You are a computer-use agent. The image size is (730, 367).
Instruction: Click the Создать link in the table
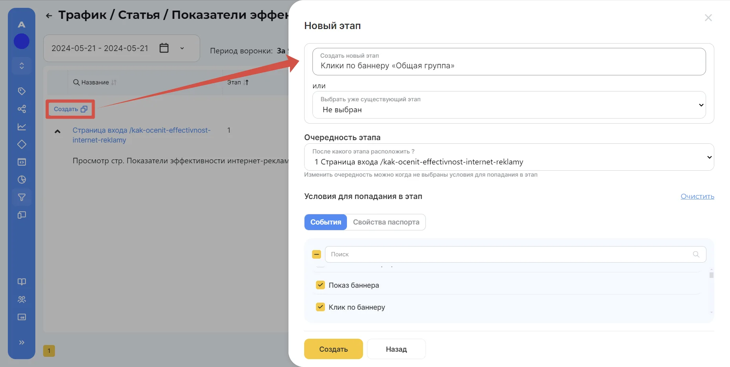(x=70, y=109)
